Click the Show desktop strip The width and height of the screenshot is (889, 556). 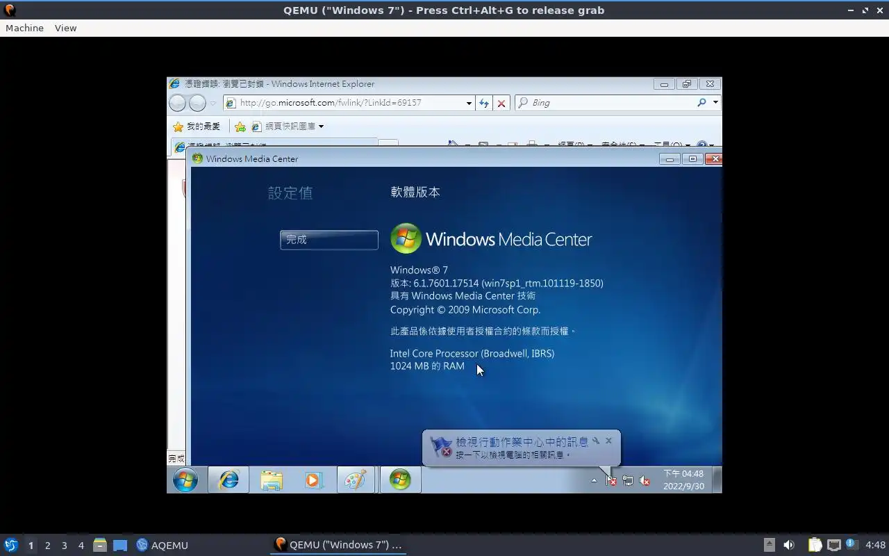[x=717, y=480]
